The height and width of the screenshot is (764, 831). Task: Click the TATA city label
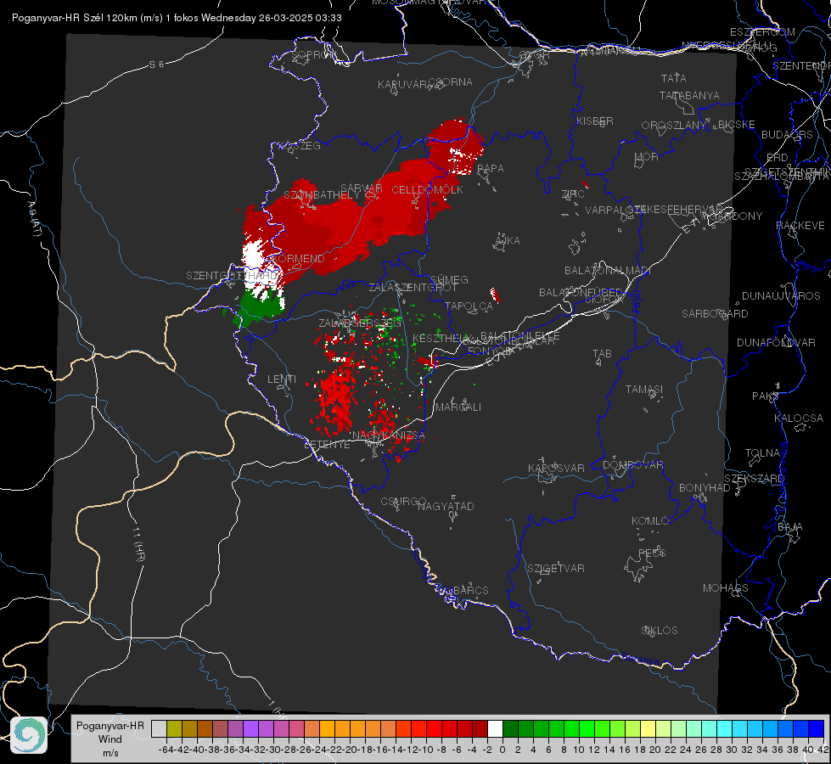tap(674, 78)
